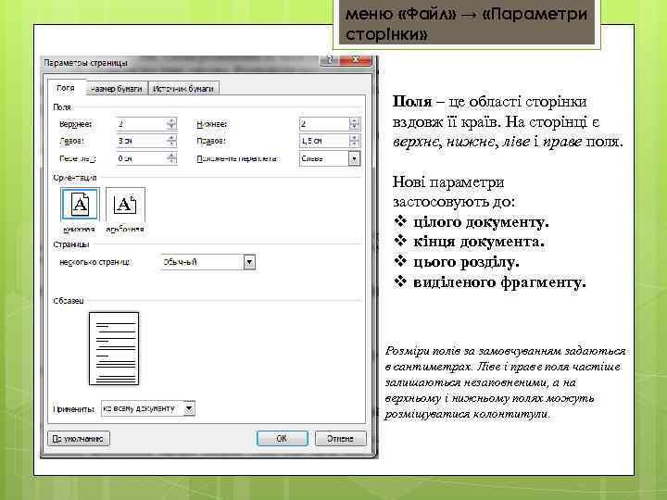This screenshot has width=667, height=500.
Task: Open the Применить ко всему документу dropdown
Action: (x=148, y=408)
